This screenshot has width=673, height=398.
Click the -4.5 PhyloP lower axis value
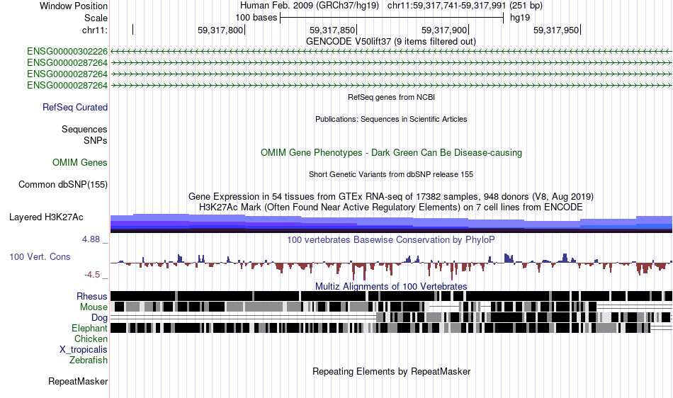92,275
